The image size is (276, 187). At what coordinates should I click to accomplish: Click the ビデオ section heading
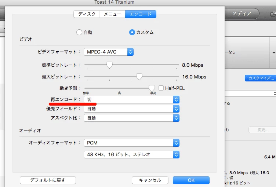[x=26, y=39]
